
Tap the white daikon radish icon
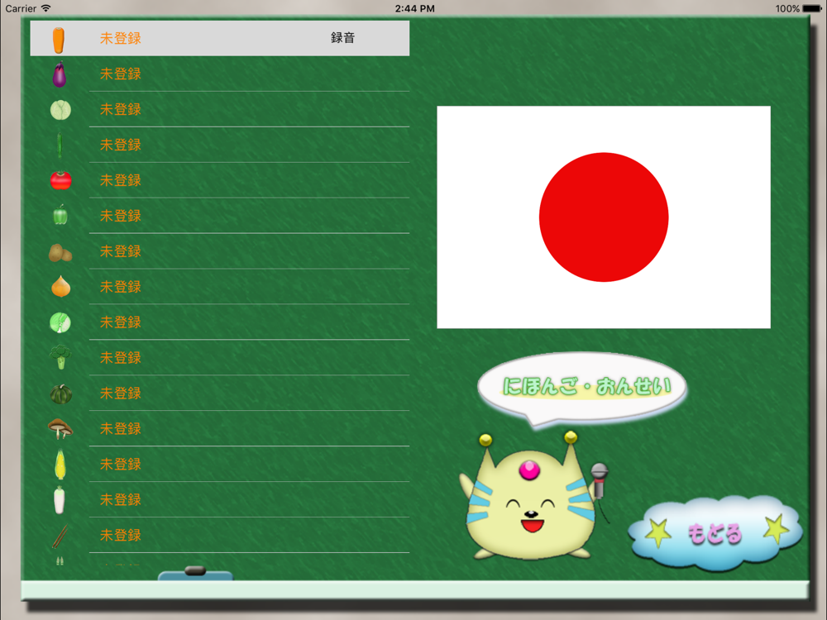click(x=59, y=499)
